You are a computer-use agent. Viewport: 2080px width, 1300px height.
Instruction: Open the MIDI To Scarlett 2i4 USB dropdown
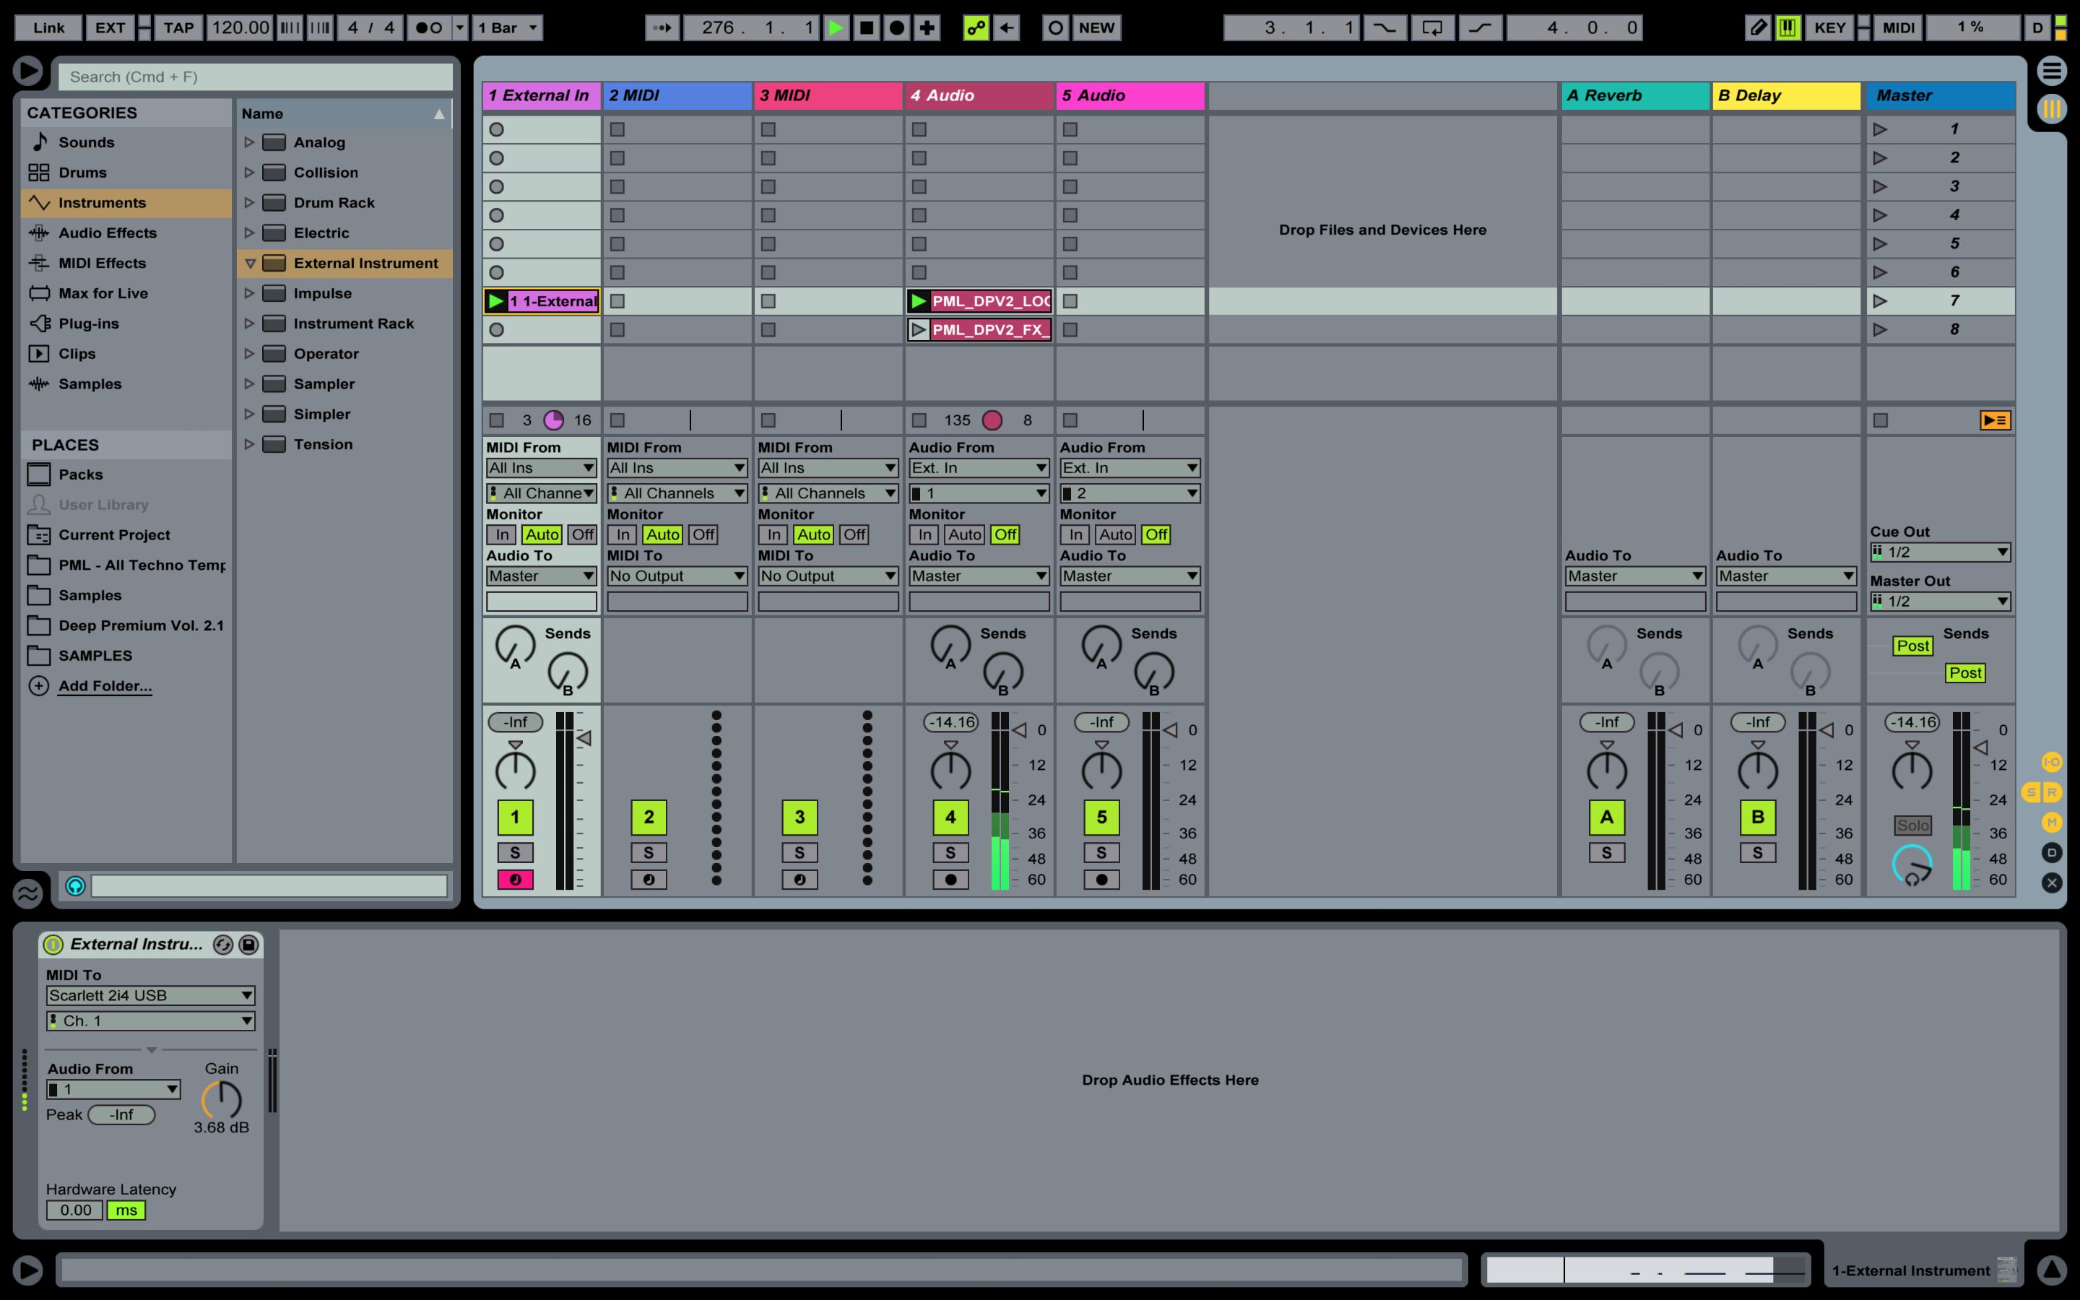point(150,994)
